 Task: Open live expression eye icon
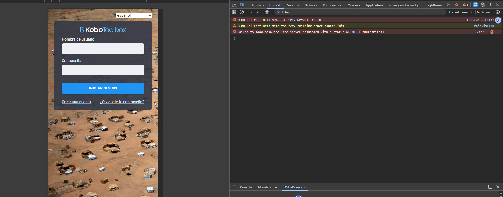pyautogui.click(x=267, y=12)
